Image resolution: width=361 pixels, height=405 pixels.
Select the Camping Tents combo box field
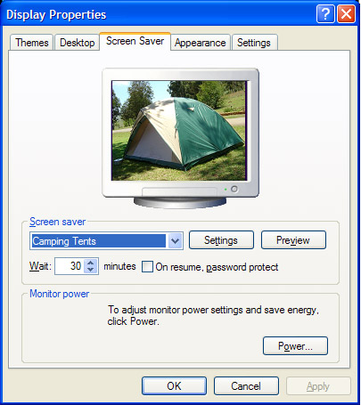pyautogui.click(x=106, y=240)
